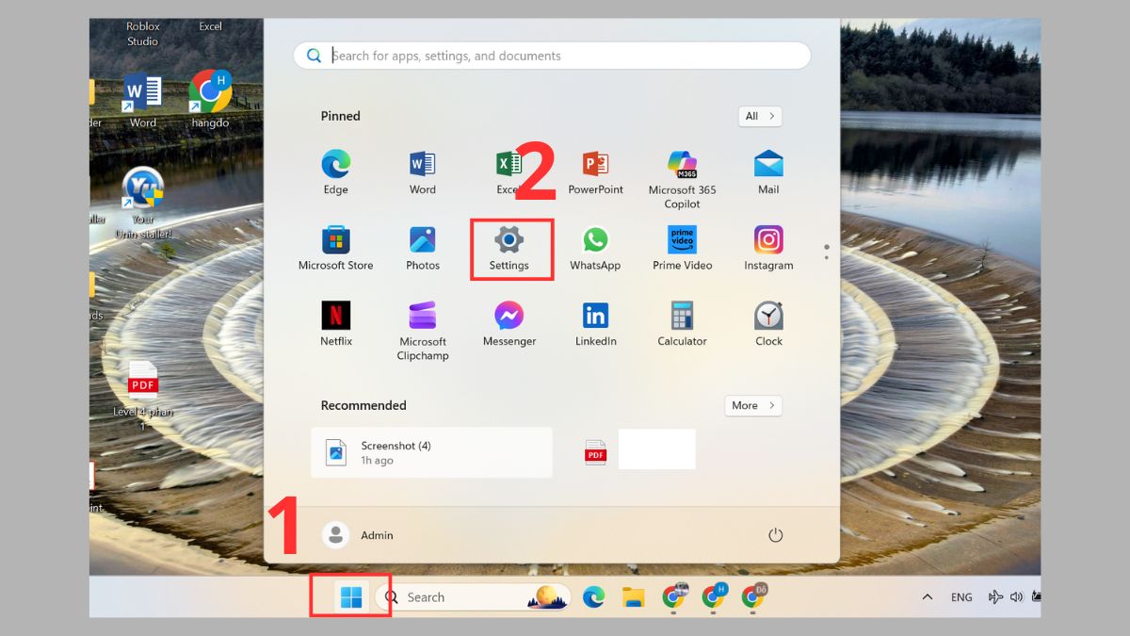Launch Word from the Start menu pinned list
Screen dimensions: 1130x636
[423, 172]
